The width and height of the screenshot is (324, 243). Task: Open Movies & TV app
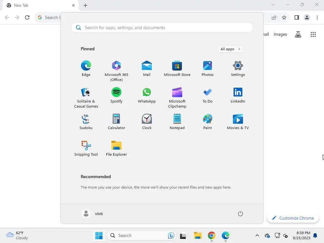tap(238, 122)
